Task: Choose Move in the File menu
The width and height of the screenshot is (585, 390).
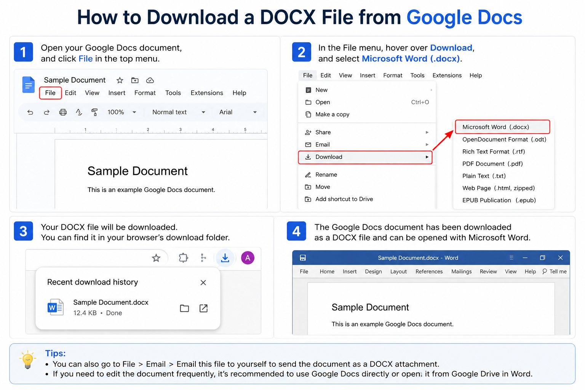Action: click(367, 187)
